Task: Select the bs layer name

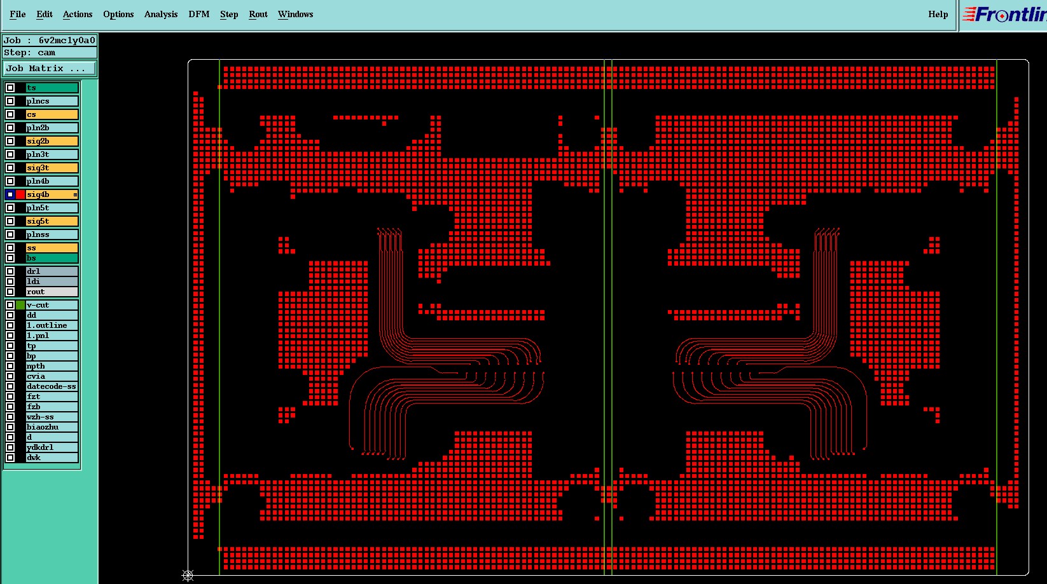Action: [52, 258]
